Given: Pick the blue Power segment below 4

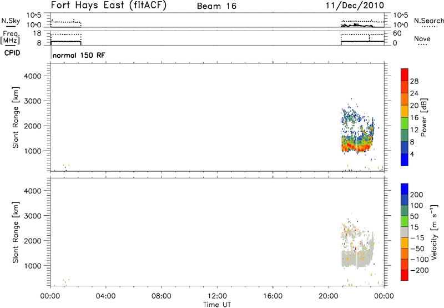Looking at the screenshot, I should pos(405,160).
